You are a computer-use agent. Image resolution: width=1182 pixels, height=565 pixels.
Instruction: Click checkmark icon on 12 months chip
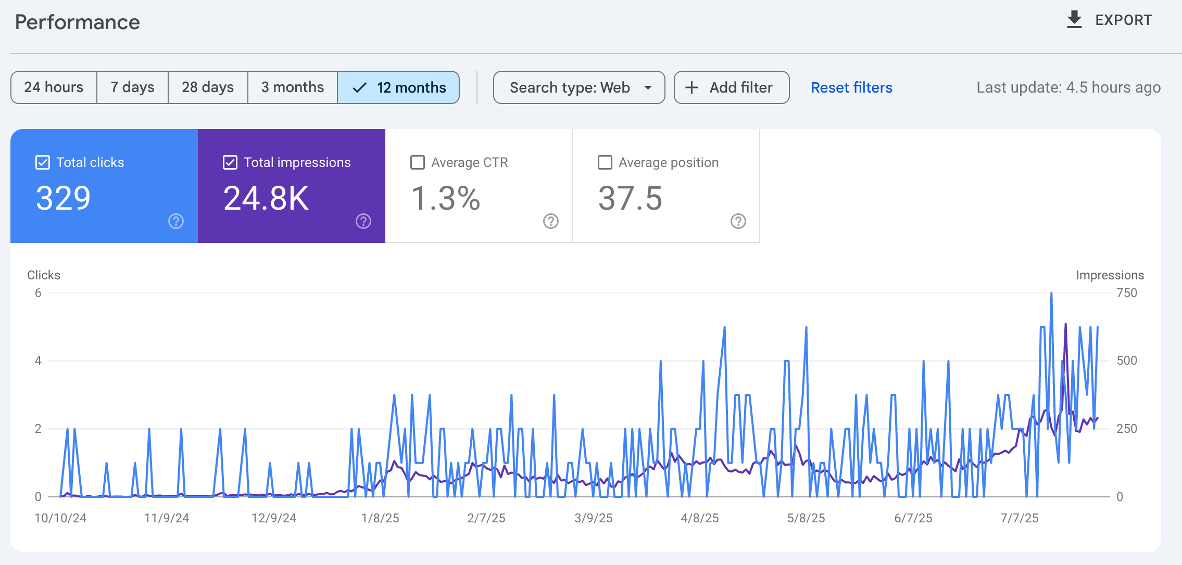point(360,87)
